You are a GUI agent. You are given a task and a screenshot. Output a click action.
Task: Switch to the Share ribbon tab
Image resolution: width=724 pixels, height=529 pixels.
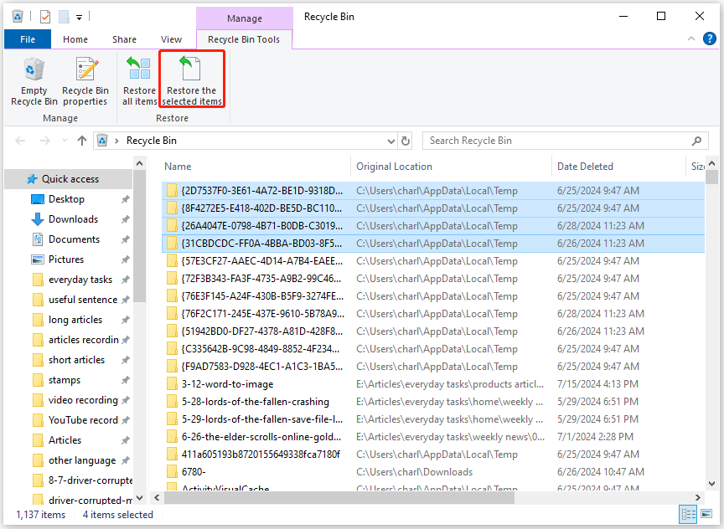click(x=124, y=39)
